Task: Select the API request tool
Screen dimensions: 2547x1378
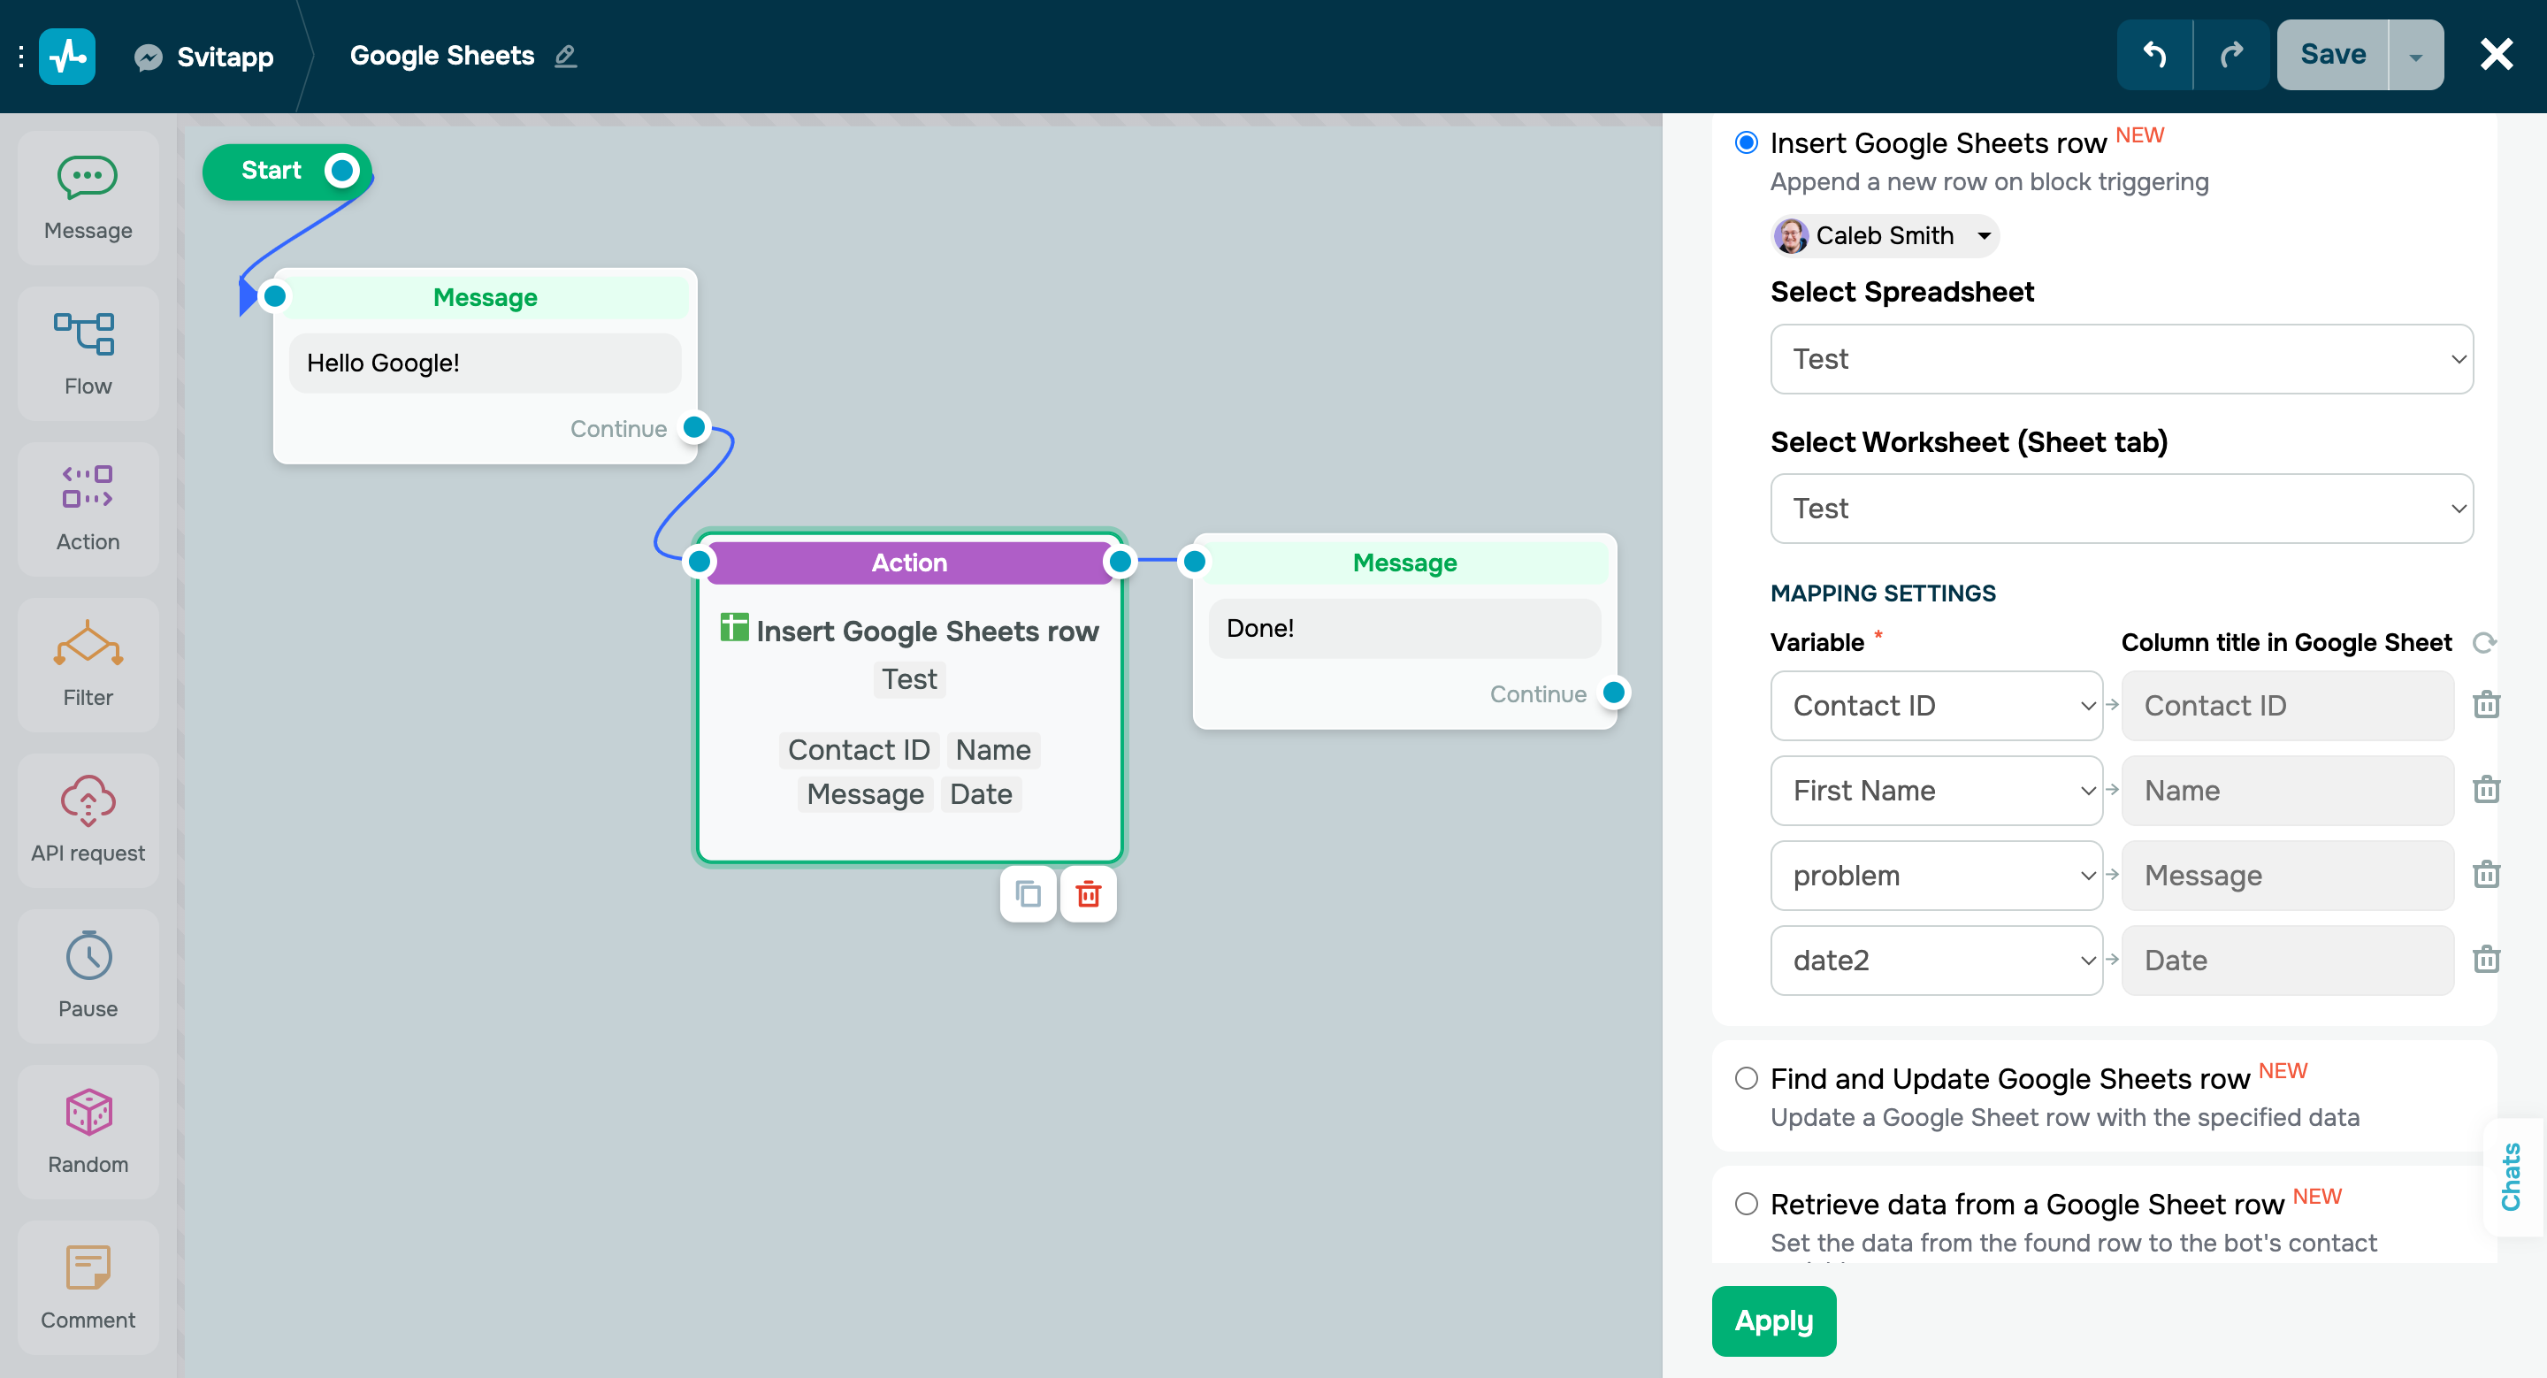Action: coord(87,821)
